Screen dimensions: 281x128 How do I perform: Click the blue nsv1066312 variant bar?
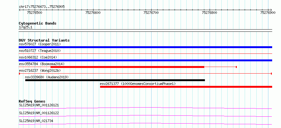point(145,60)
